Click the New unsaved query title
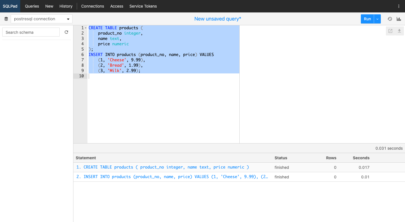 point(218,19)
